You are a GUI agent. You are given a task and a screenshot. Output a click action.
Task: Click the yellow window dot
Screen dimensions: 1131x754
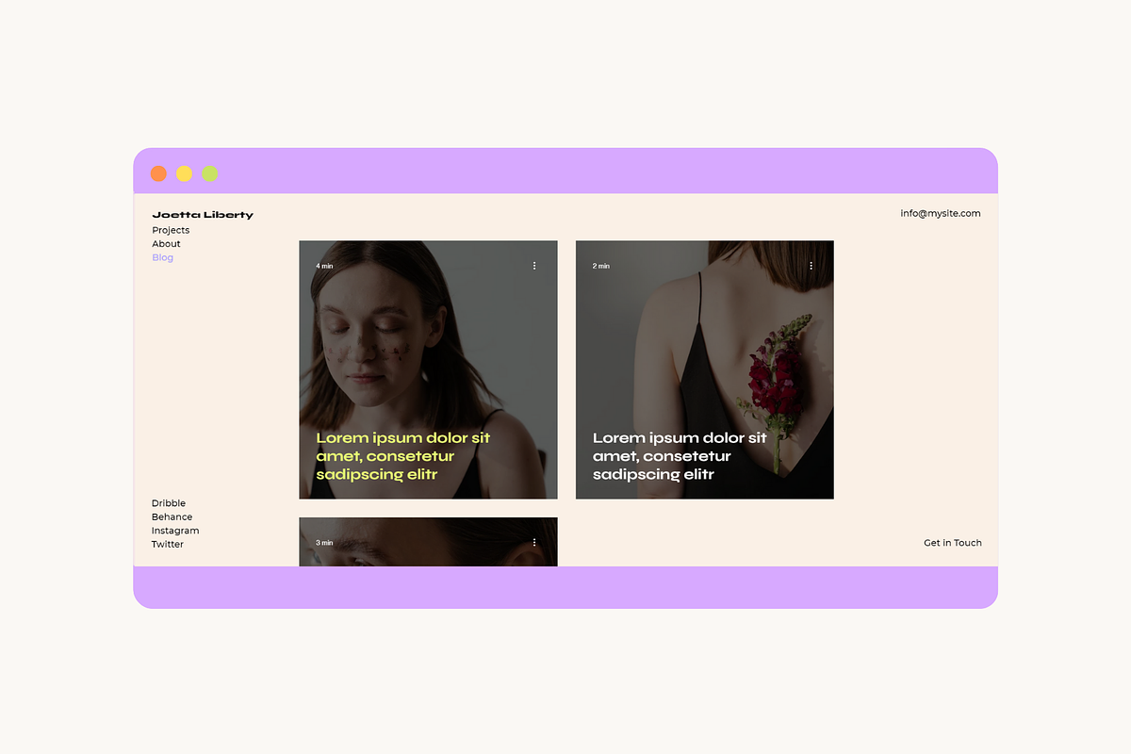point(185,173)
